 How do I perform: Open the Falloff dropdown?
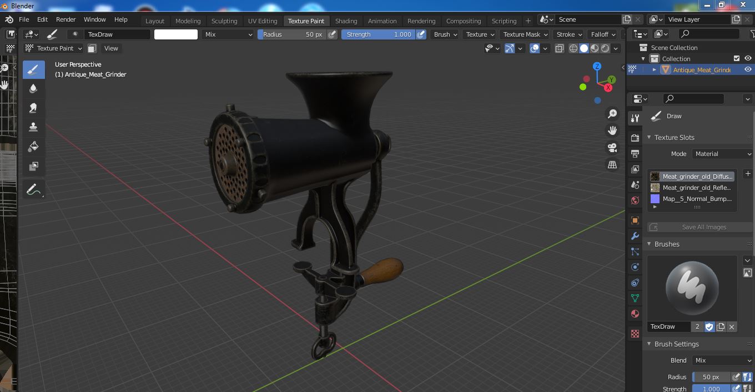(x=603, y=34)
